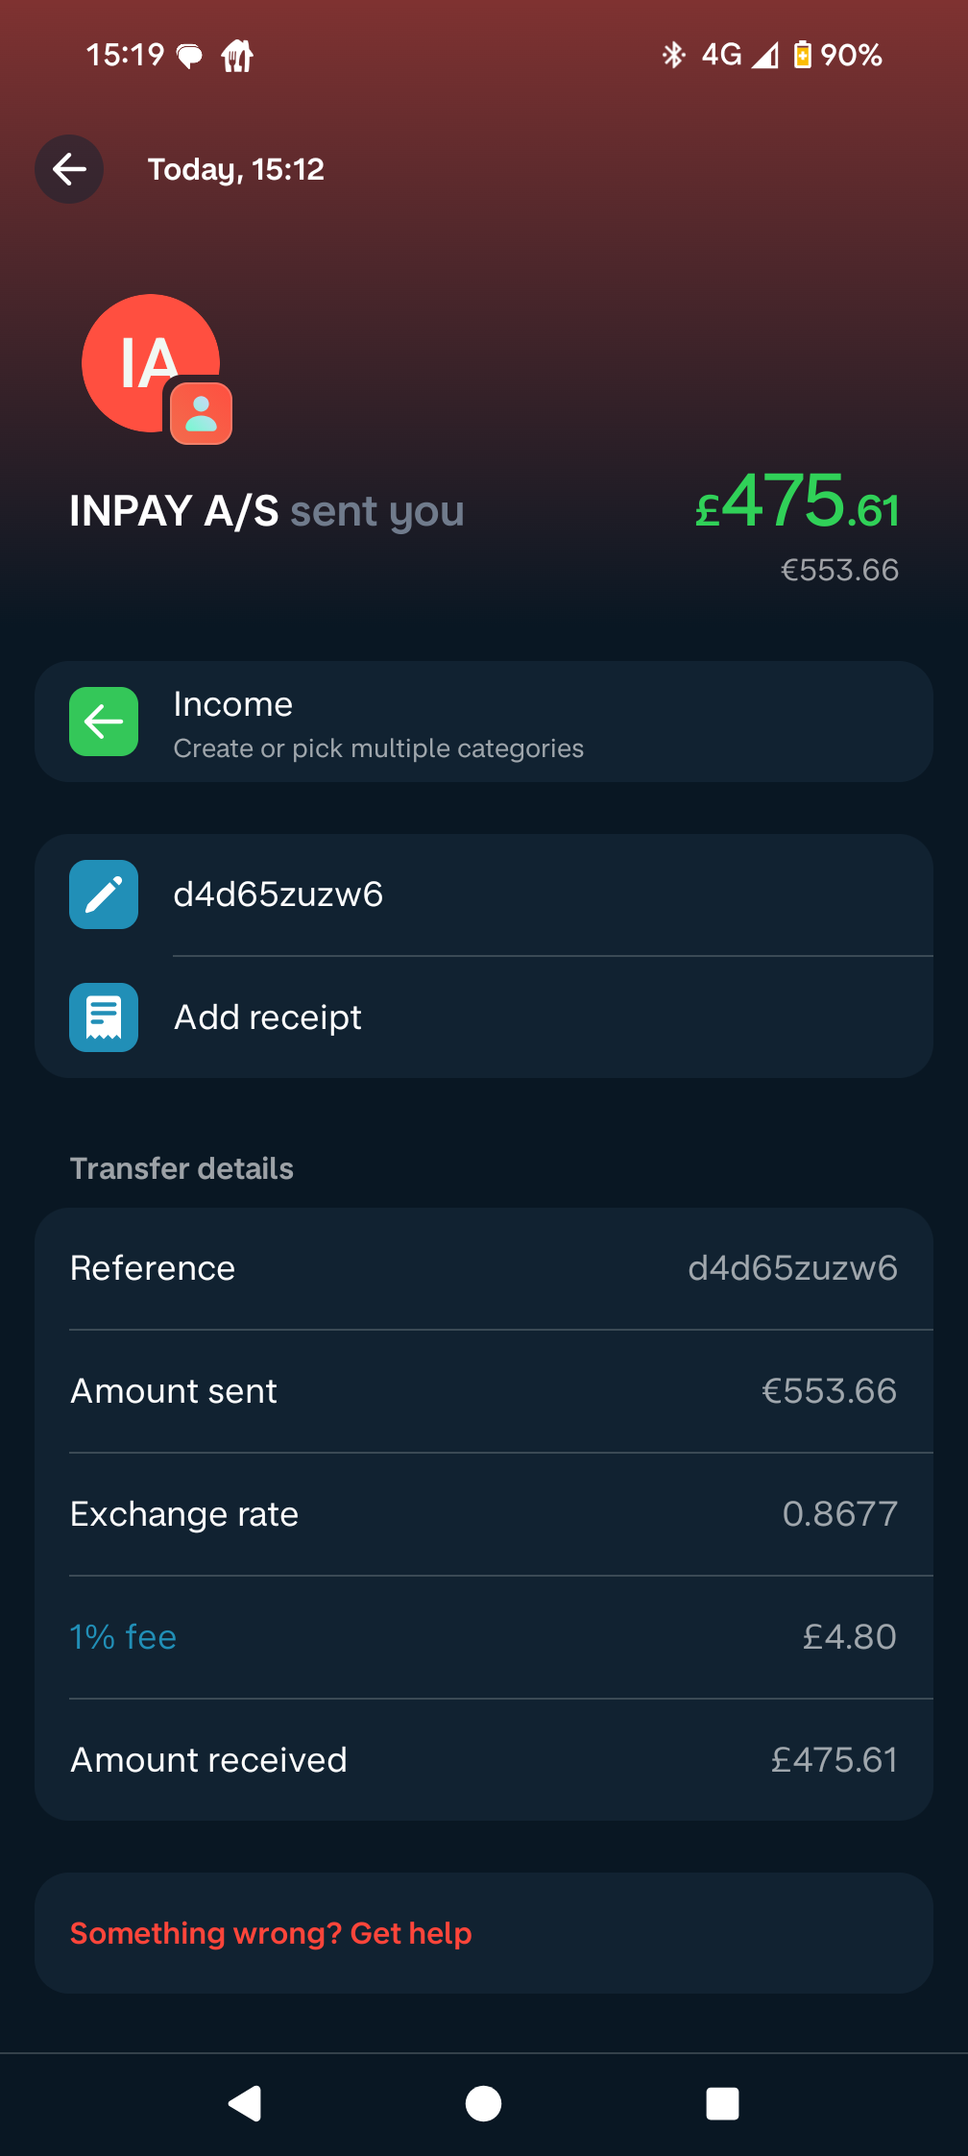Image resolution: width=968 pixels, height=2156 pixels.
Task: Tap the back arrow button
Action: (x=69, y=169)
